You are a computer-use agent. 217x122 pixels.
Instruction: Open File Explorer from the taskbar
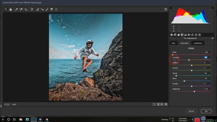[21, 119]
